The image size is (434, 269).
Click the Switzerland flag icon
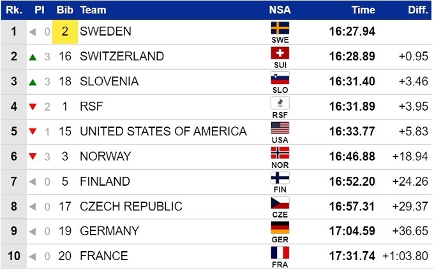(280, 53)
